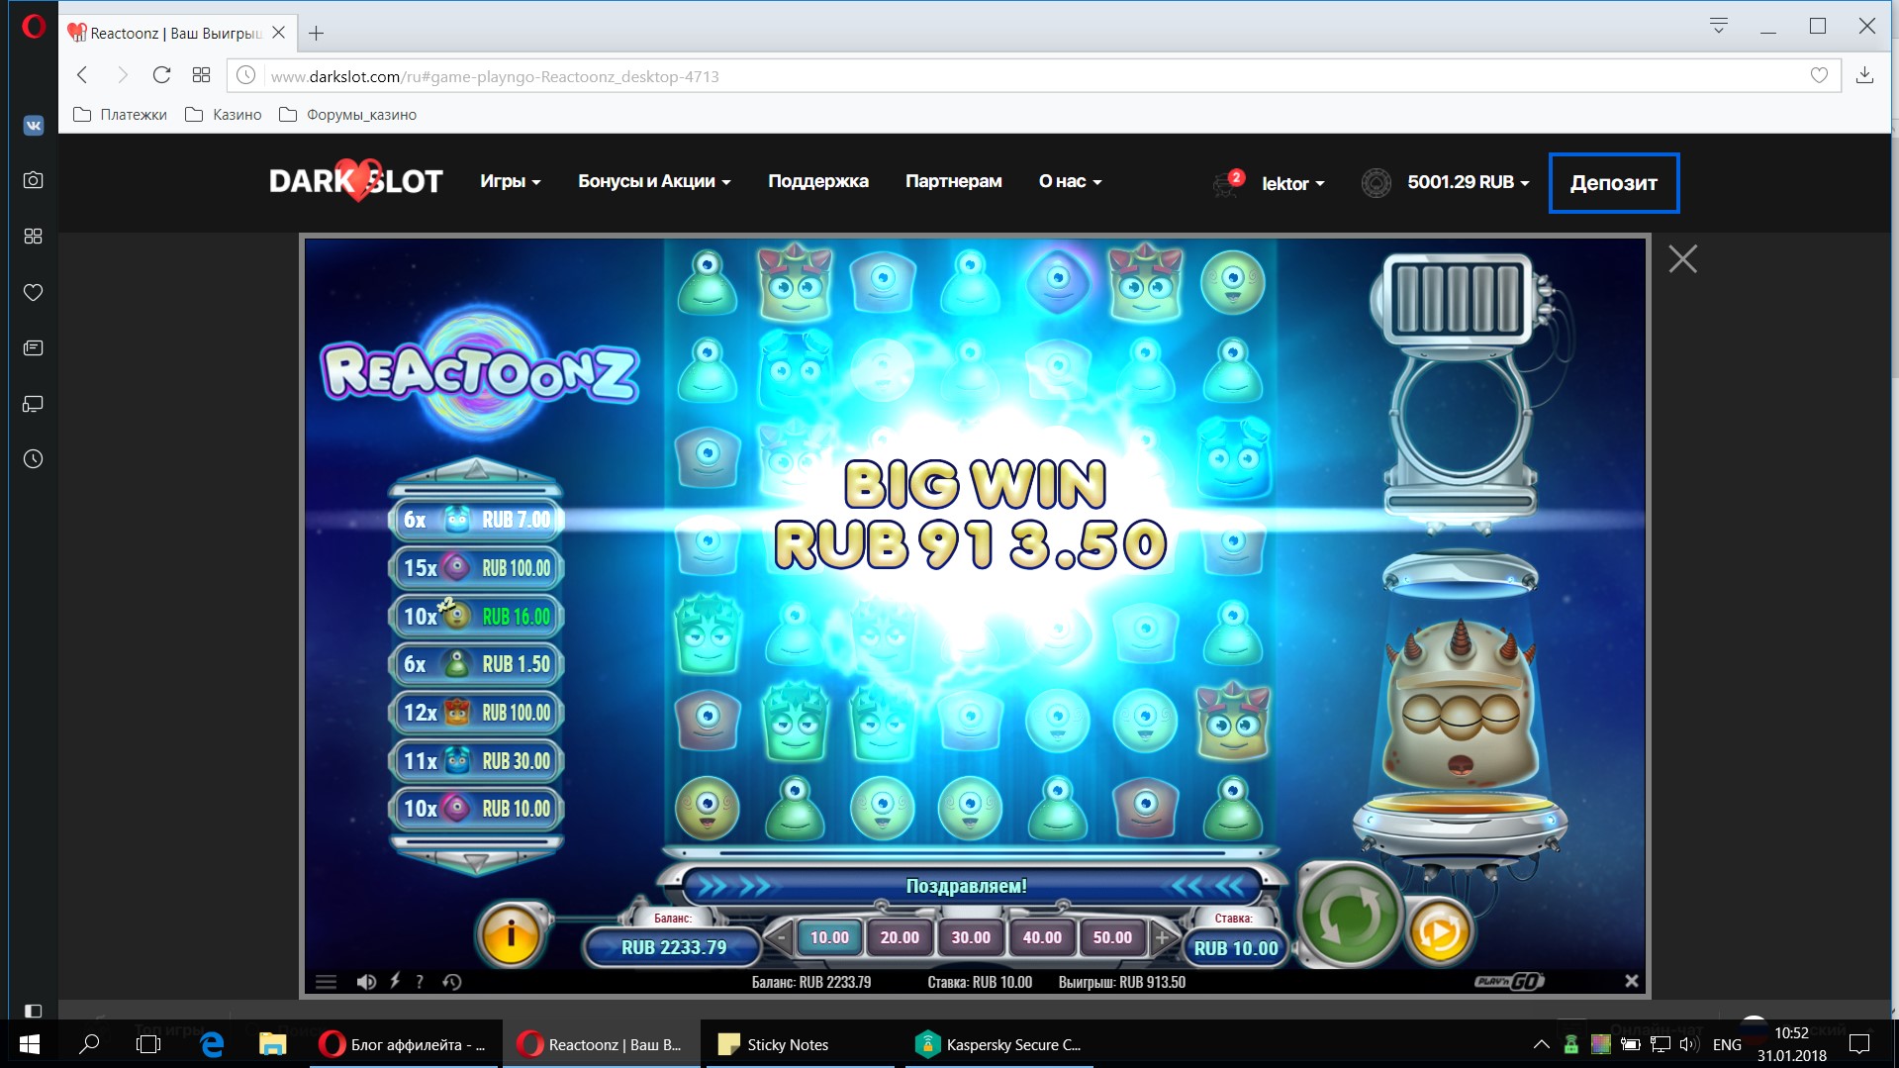Open the Казино bookmarks folder

[224, 115]
